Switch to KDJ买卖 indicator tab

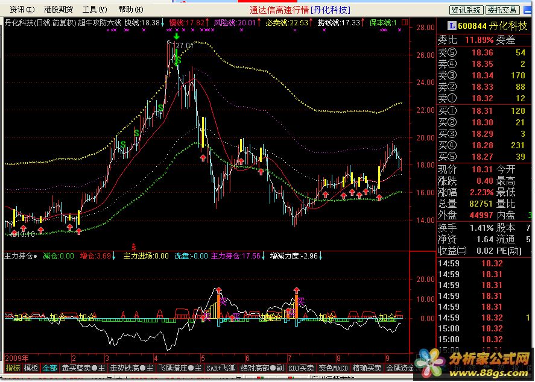click(302, 368)
